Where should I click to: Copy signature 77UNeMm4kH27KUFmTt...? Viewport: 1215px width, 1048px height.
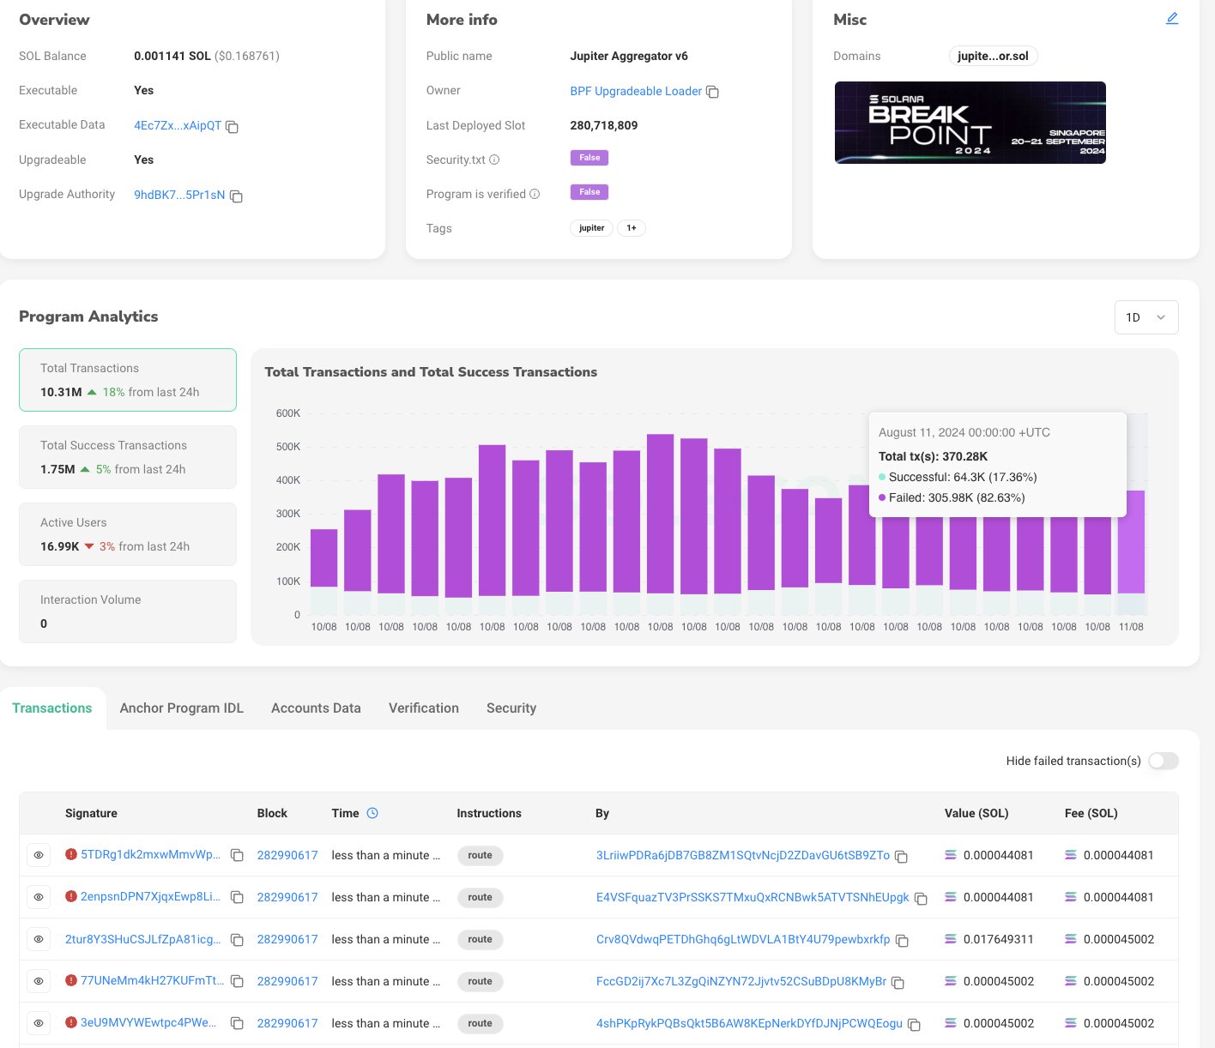238,982
